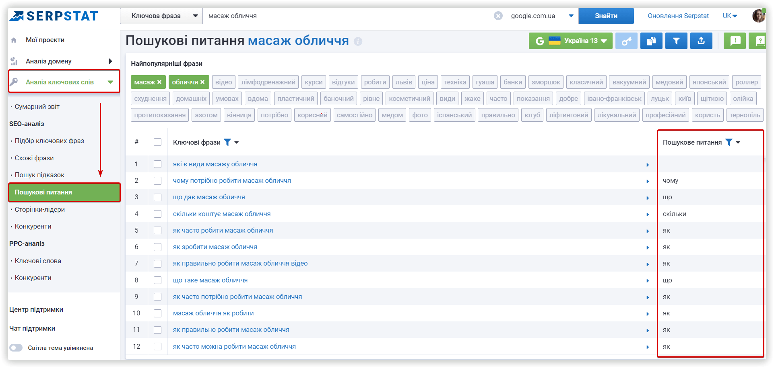Open the Ключова фраза search type dropdown
The width and height of the screenshot is (774, 368).
coord(161,16)
